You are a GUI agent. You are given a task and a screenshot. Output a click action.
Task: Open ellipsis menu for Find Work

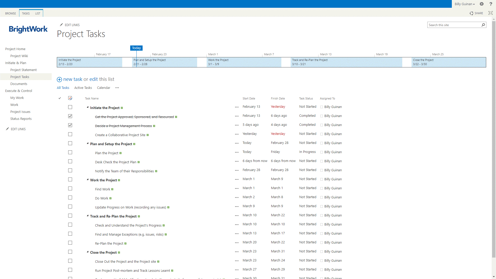[x=237, y=188]
